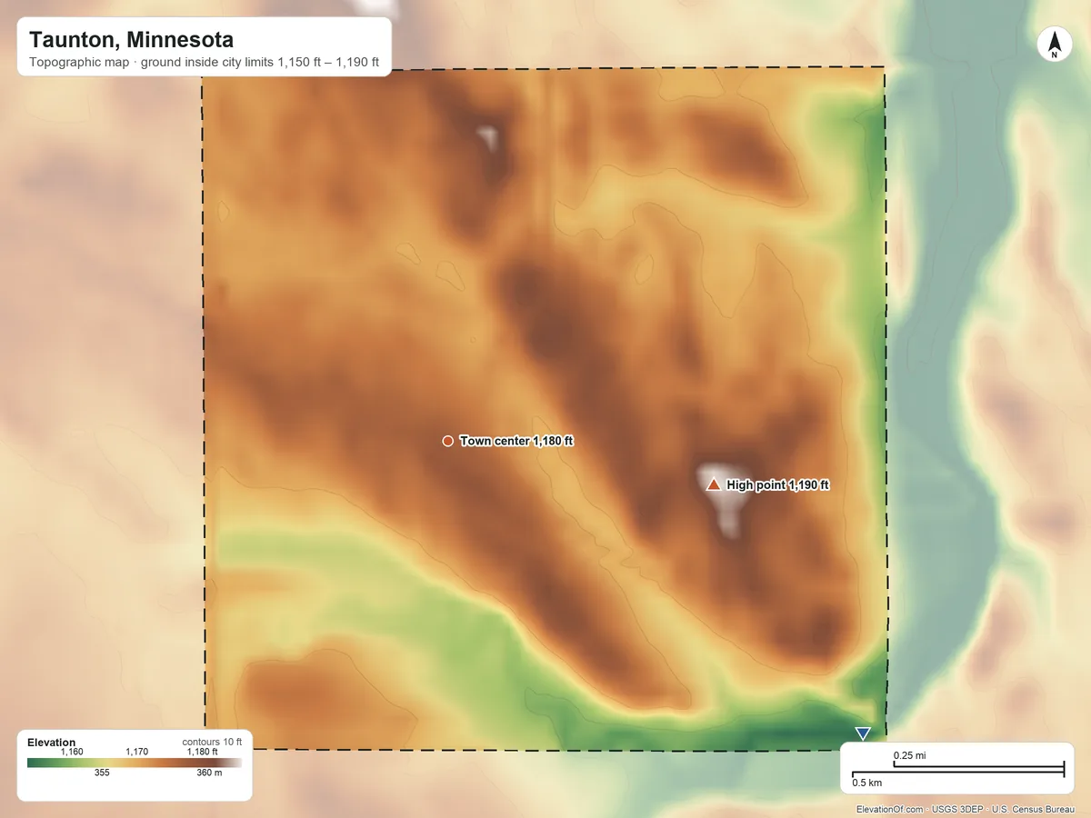Click the 1,170 legend tick label
The height and width of the screenshot is (818, 1091).
136,752
